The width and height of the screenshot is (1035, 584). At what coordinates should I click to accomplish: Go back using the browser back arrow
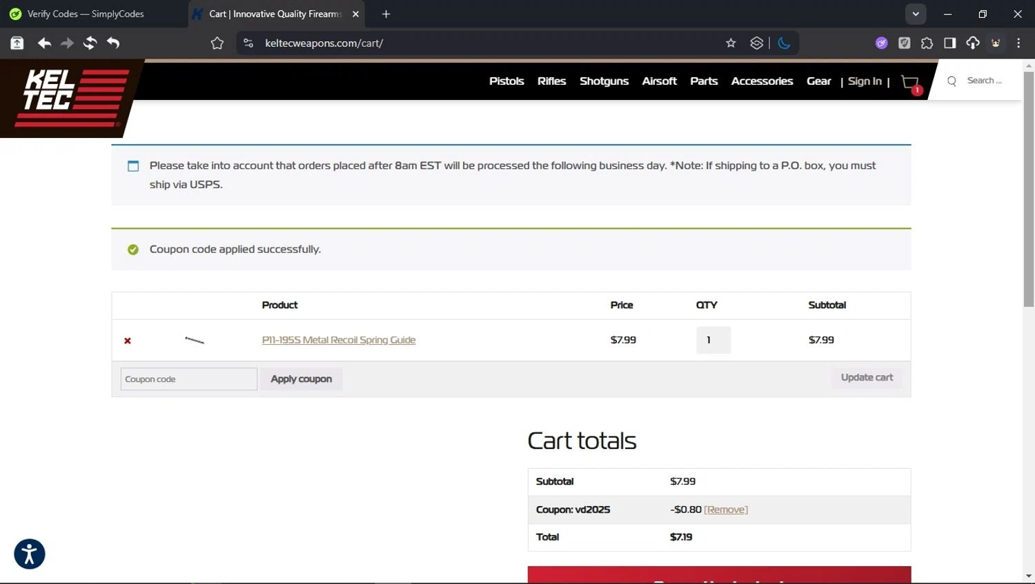pos(44,43)
